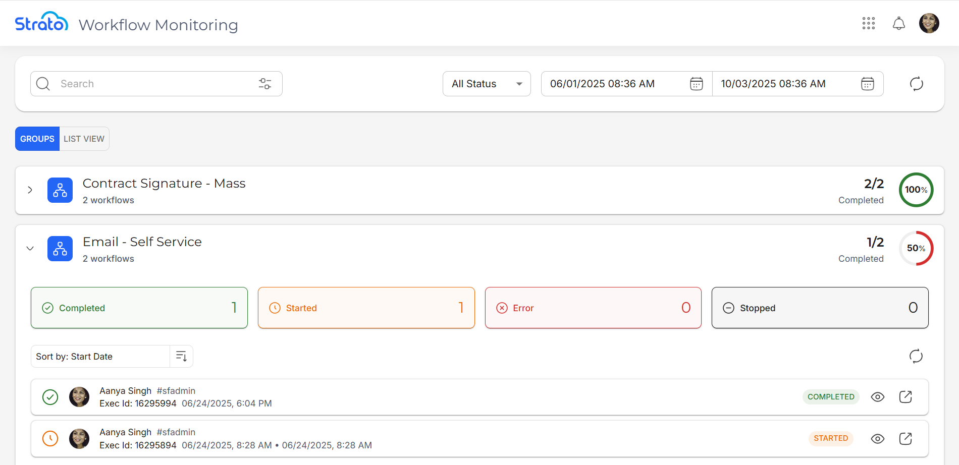Click the notifications bell icon
This screenshot has width=959, height=465.
click(x=898, y=23)
